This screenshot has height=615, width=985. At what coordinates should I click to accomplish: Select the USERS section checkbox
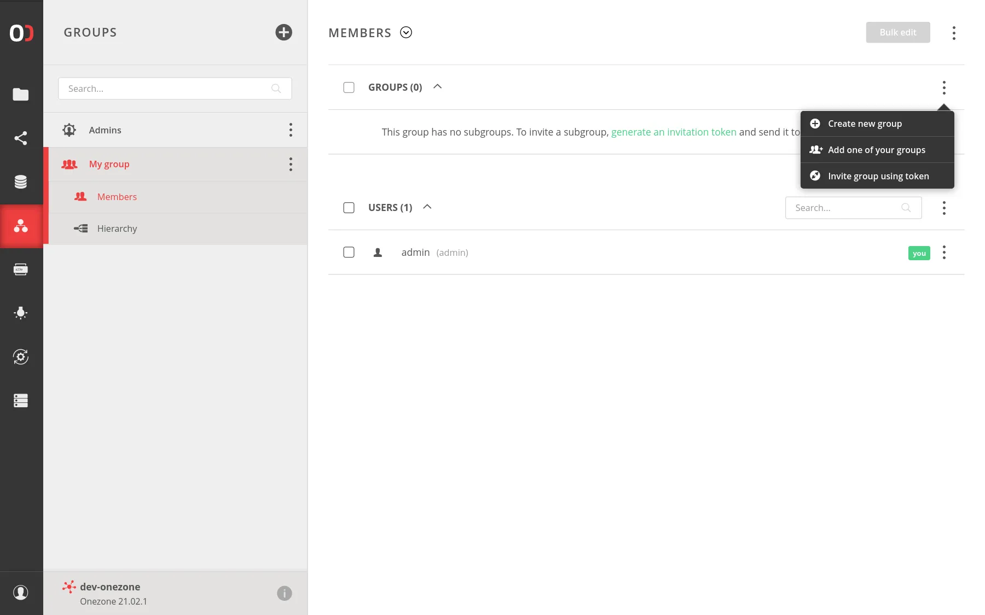coord(349,207)
